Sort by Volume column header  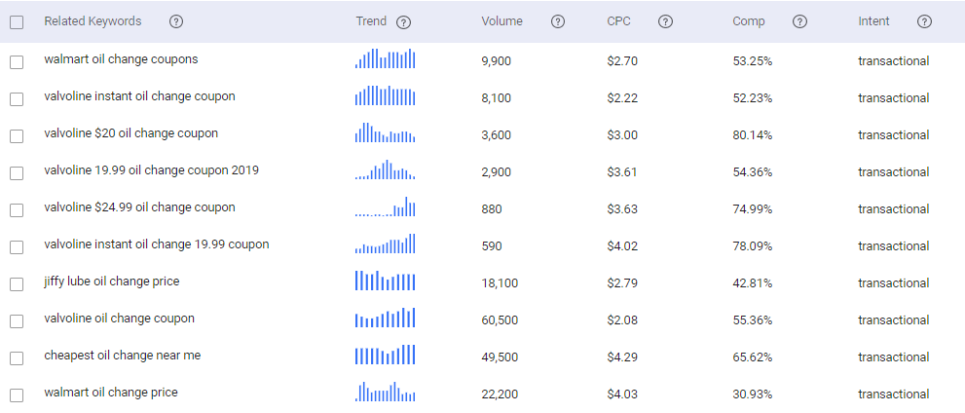[x=501, y=21]
